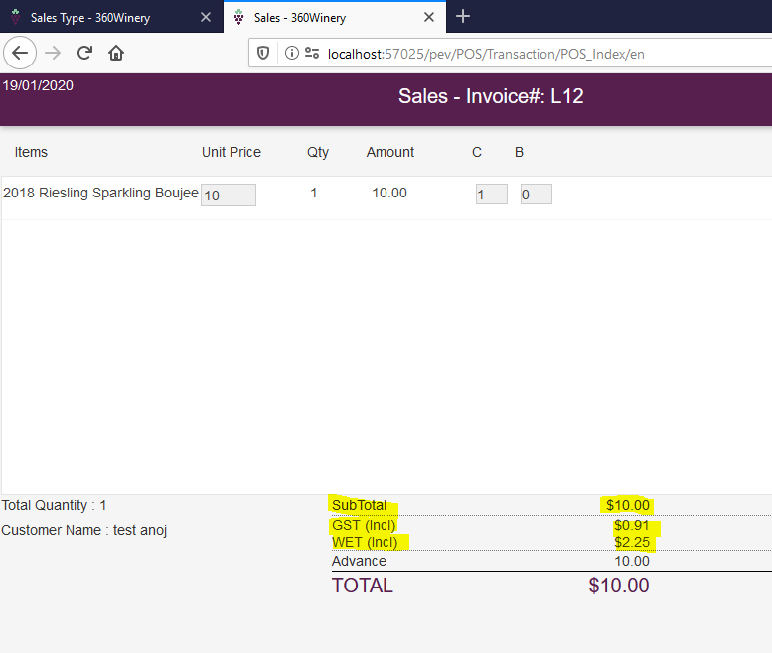
Task: Click the TOTAL label
Action: 363,586
